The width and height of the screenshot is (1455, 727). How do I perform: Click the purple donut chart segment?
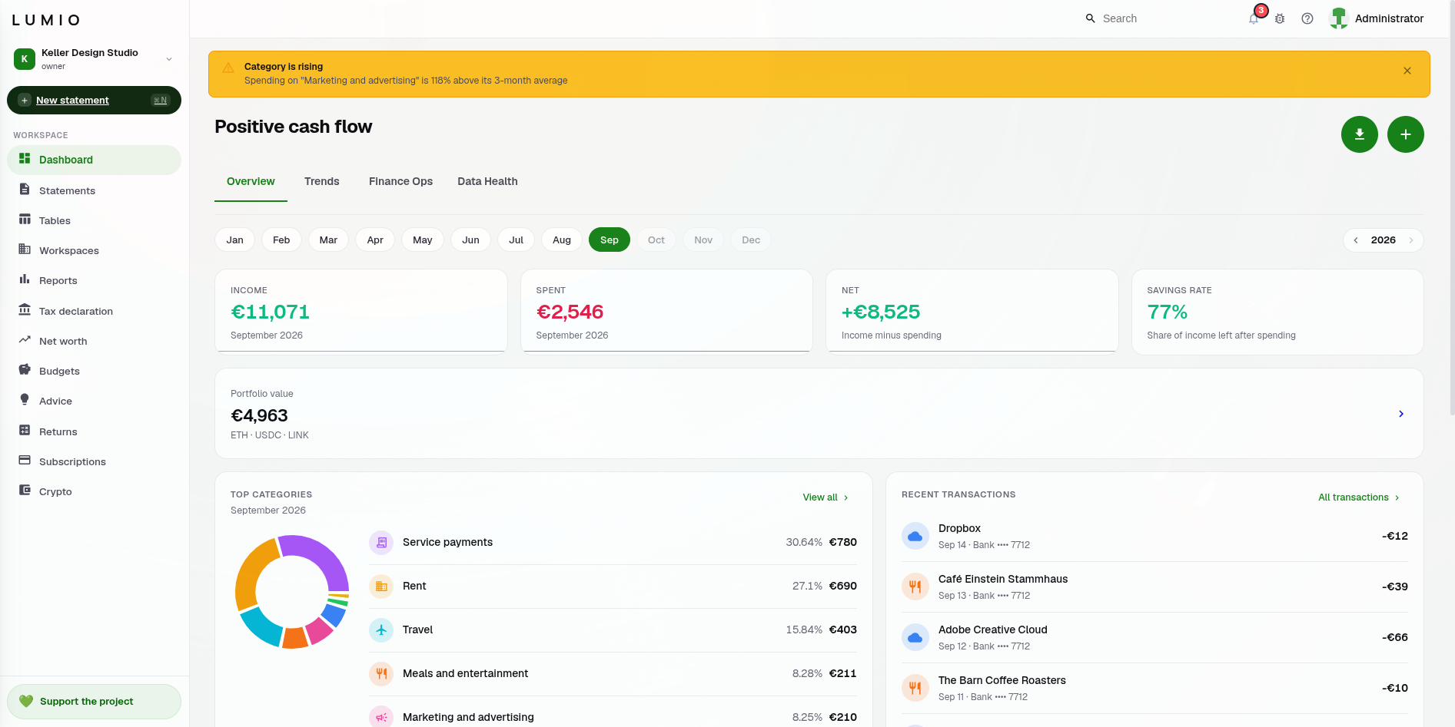pos(323,557)
